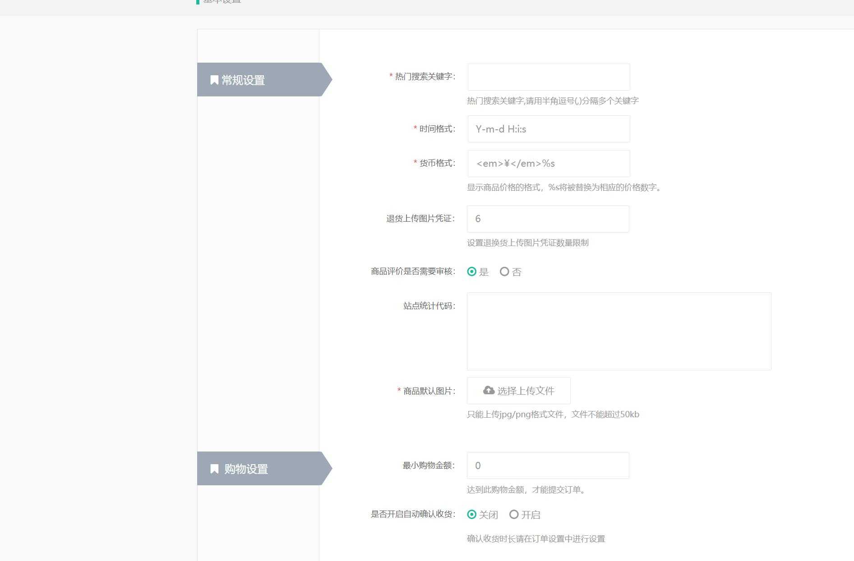Click the 选择上传文件 upload button
This screenshot has height=561, width=854.
click(518, 390)
